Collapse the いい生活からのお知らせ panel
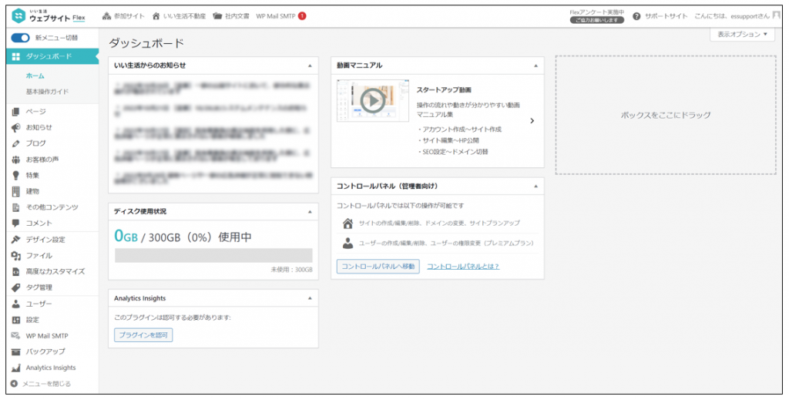The width and height of the screenshot is (789, 400). tap(310, 66)
